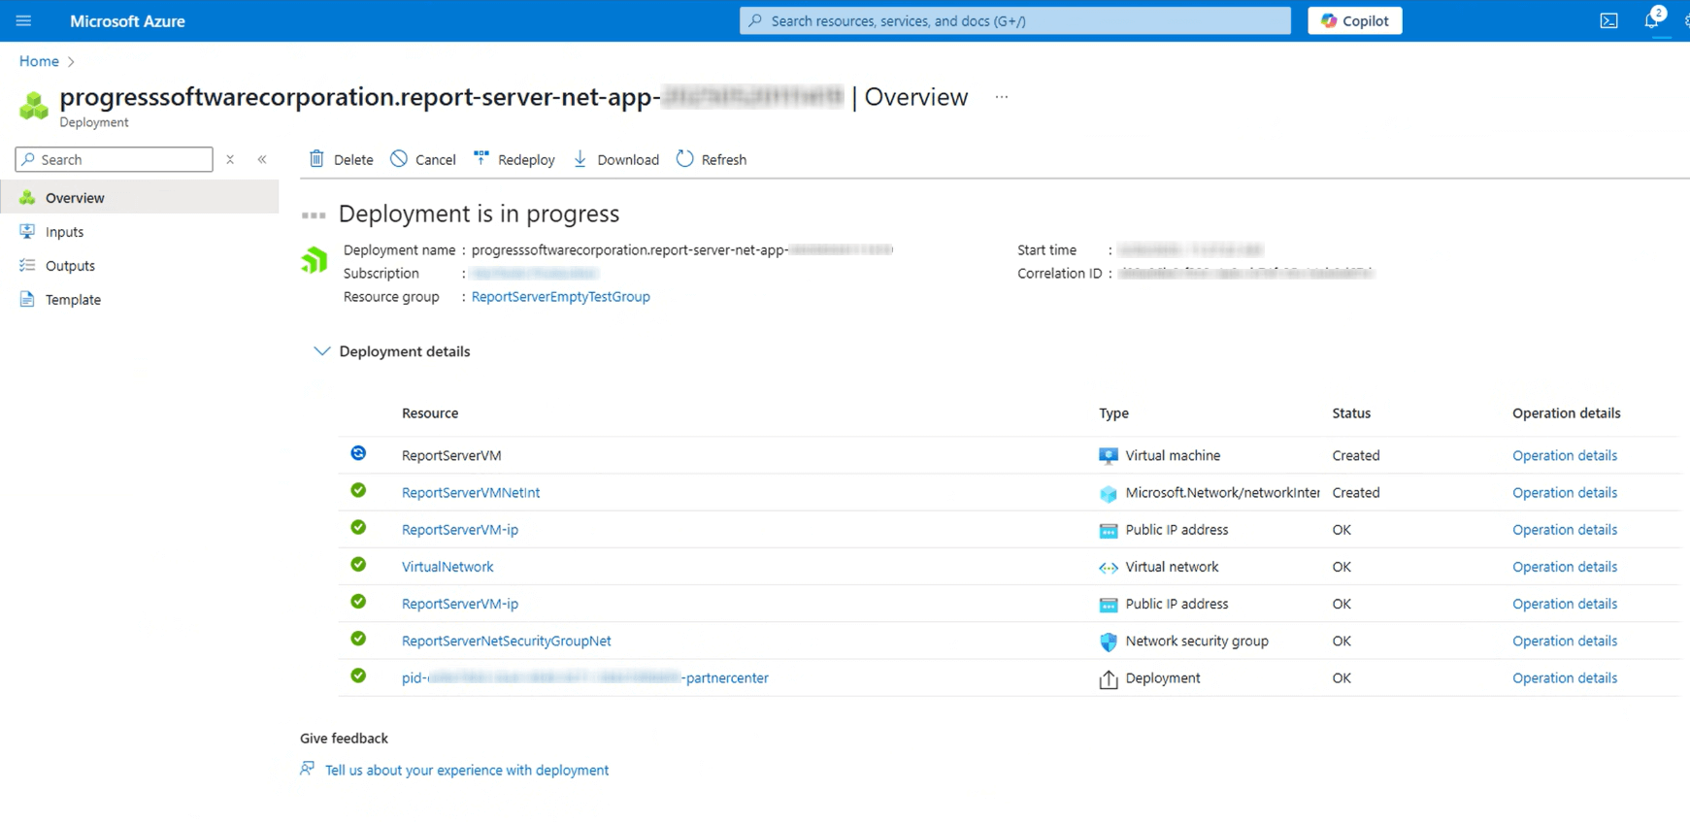
Task: Open Cloud Shell from the top bar
Action: (x=1608, y=20)
